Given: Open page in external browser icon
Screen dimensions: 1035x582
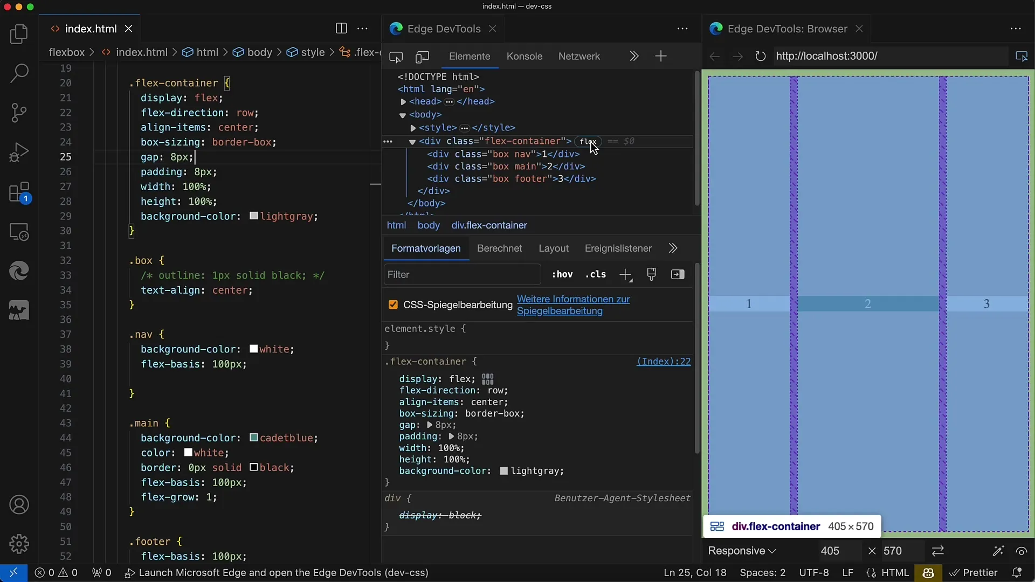Looking at the screenshot, I should 1022,56.
